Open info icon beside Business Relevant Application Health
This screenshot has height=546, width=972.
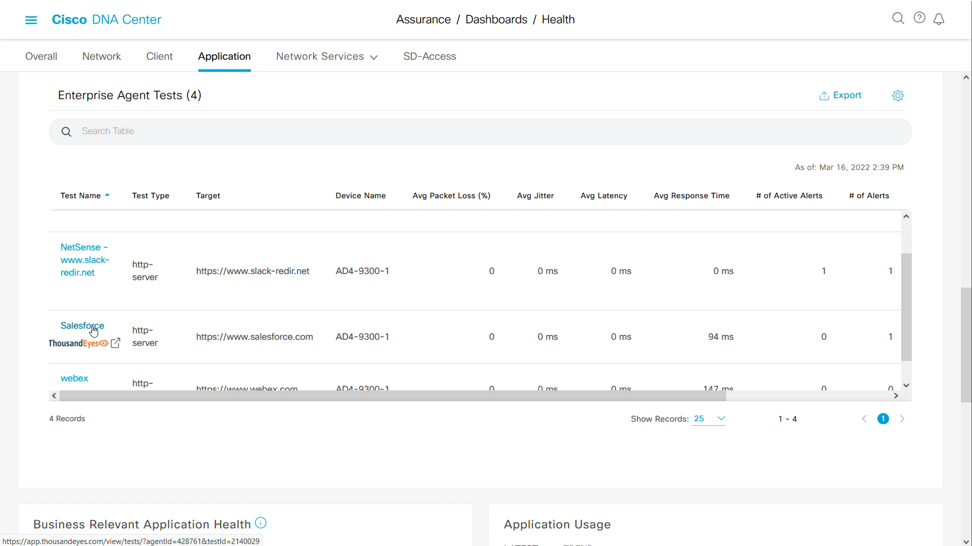pos(260,523)
